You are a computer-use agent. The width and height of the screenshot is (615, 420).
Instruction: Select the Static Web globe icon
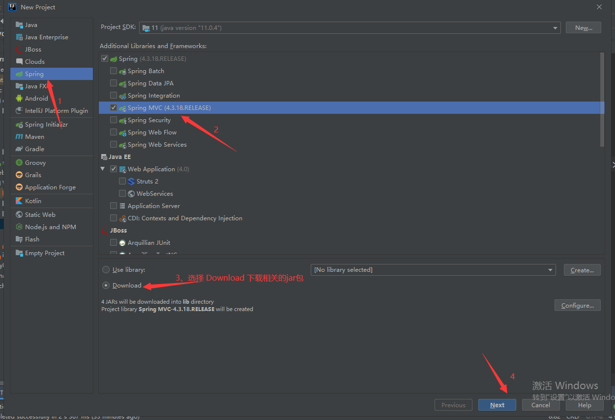[x=19, y=215]
